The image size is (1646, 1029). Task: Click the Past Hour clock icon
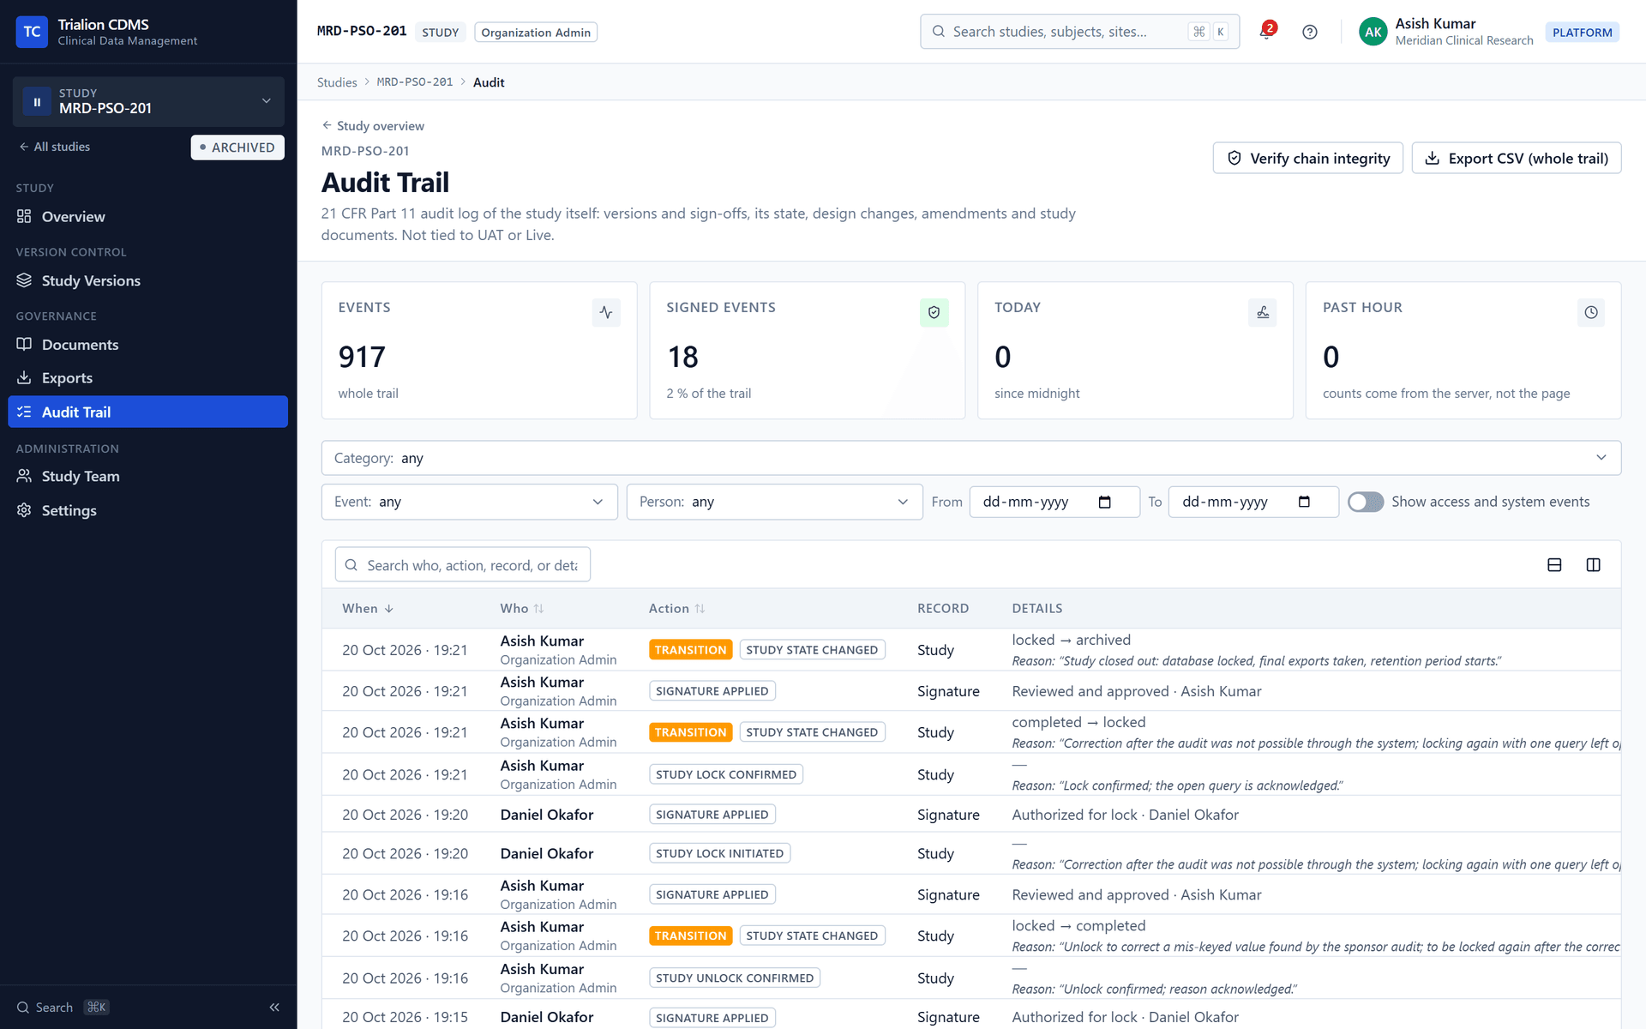point(1590,312)
